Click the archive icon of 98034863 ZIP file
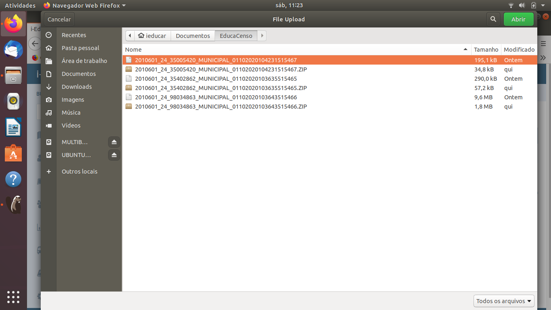Image resolution: width=551 pixels, height=310 pixels. pyautogui.click(x=129, y=106)
